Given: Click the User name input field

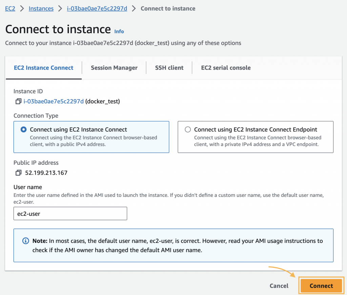Looking at the screenshot, I should click(70, 213).
